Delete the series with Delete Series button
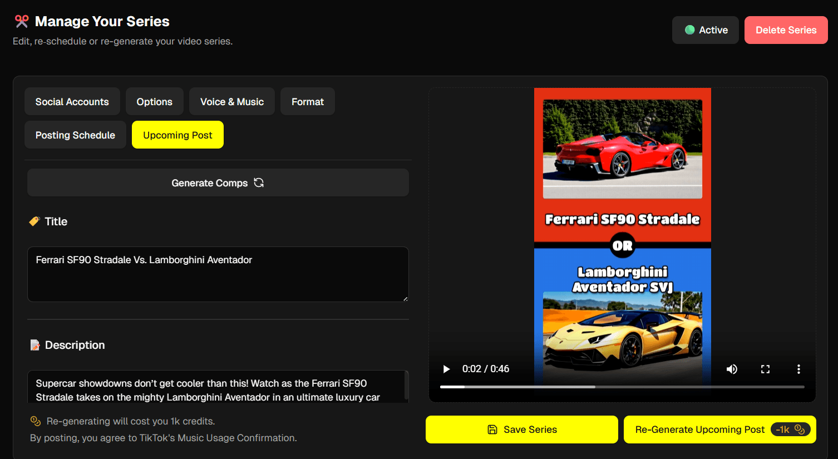The width and height of the screenshot is (838, 459). click(x=786, y=30)
